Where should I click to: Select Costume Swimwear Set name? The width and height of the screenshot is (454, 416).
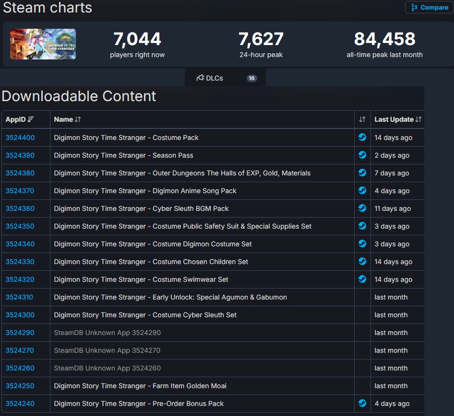click(x=141, y=279)
